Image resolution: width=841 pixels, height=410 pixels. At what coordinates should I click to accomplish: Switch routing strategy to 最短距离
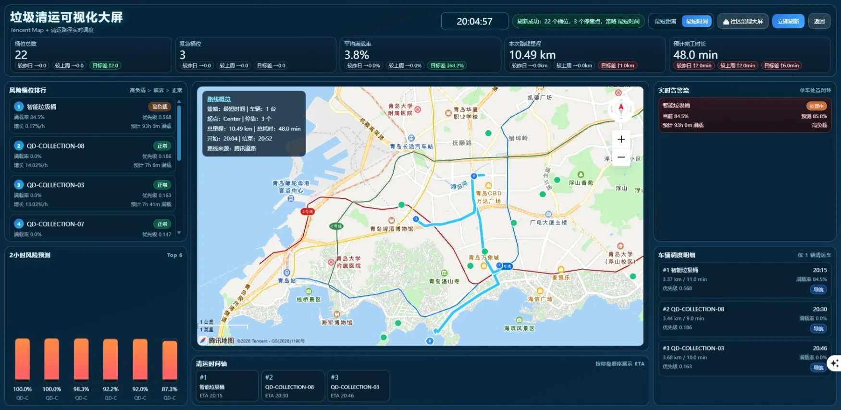coord(665,22)
